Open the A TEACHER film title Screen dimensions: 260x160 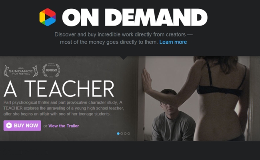59,88
